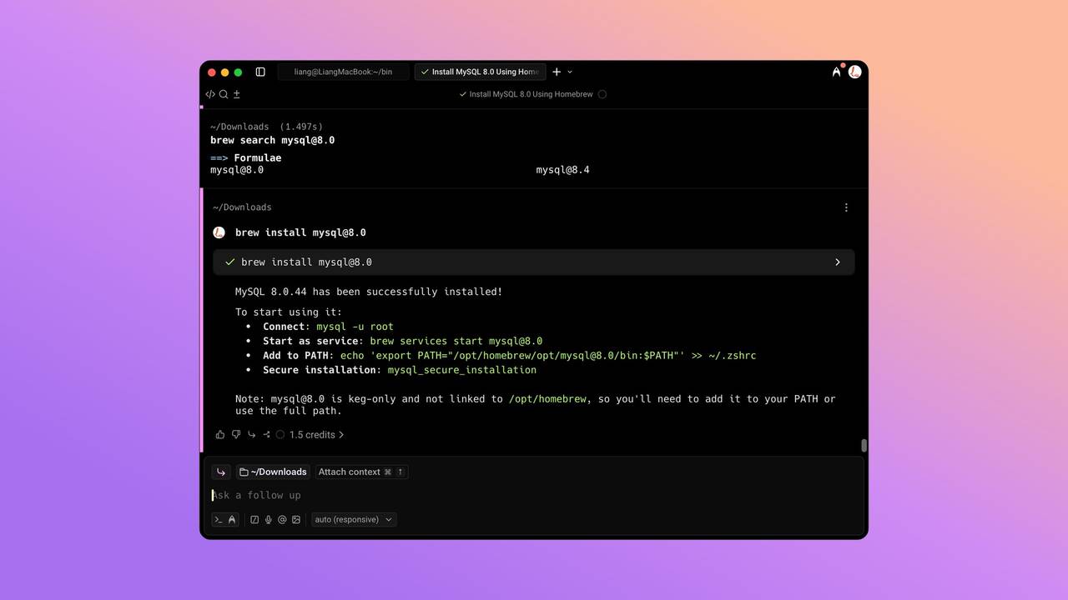Click the @ mention icon in the input bar

283,519
